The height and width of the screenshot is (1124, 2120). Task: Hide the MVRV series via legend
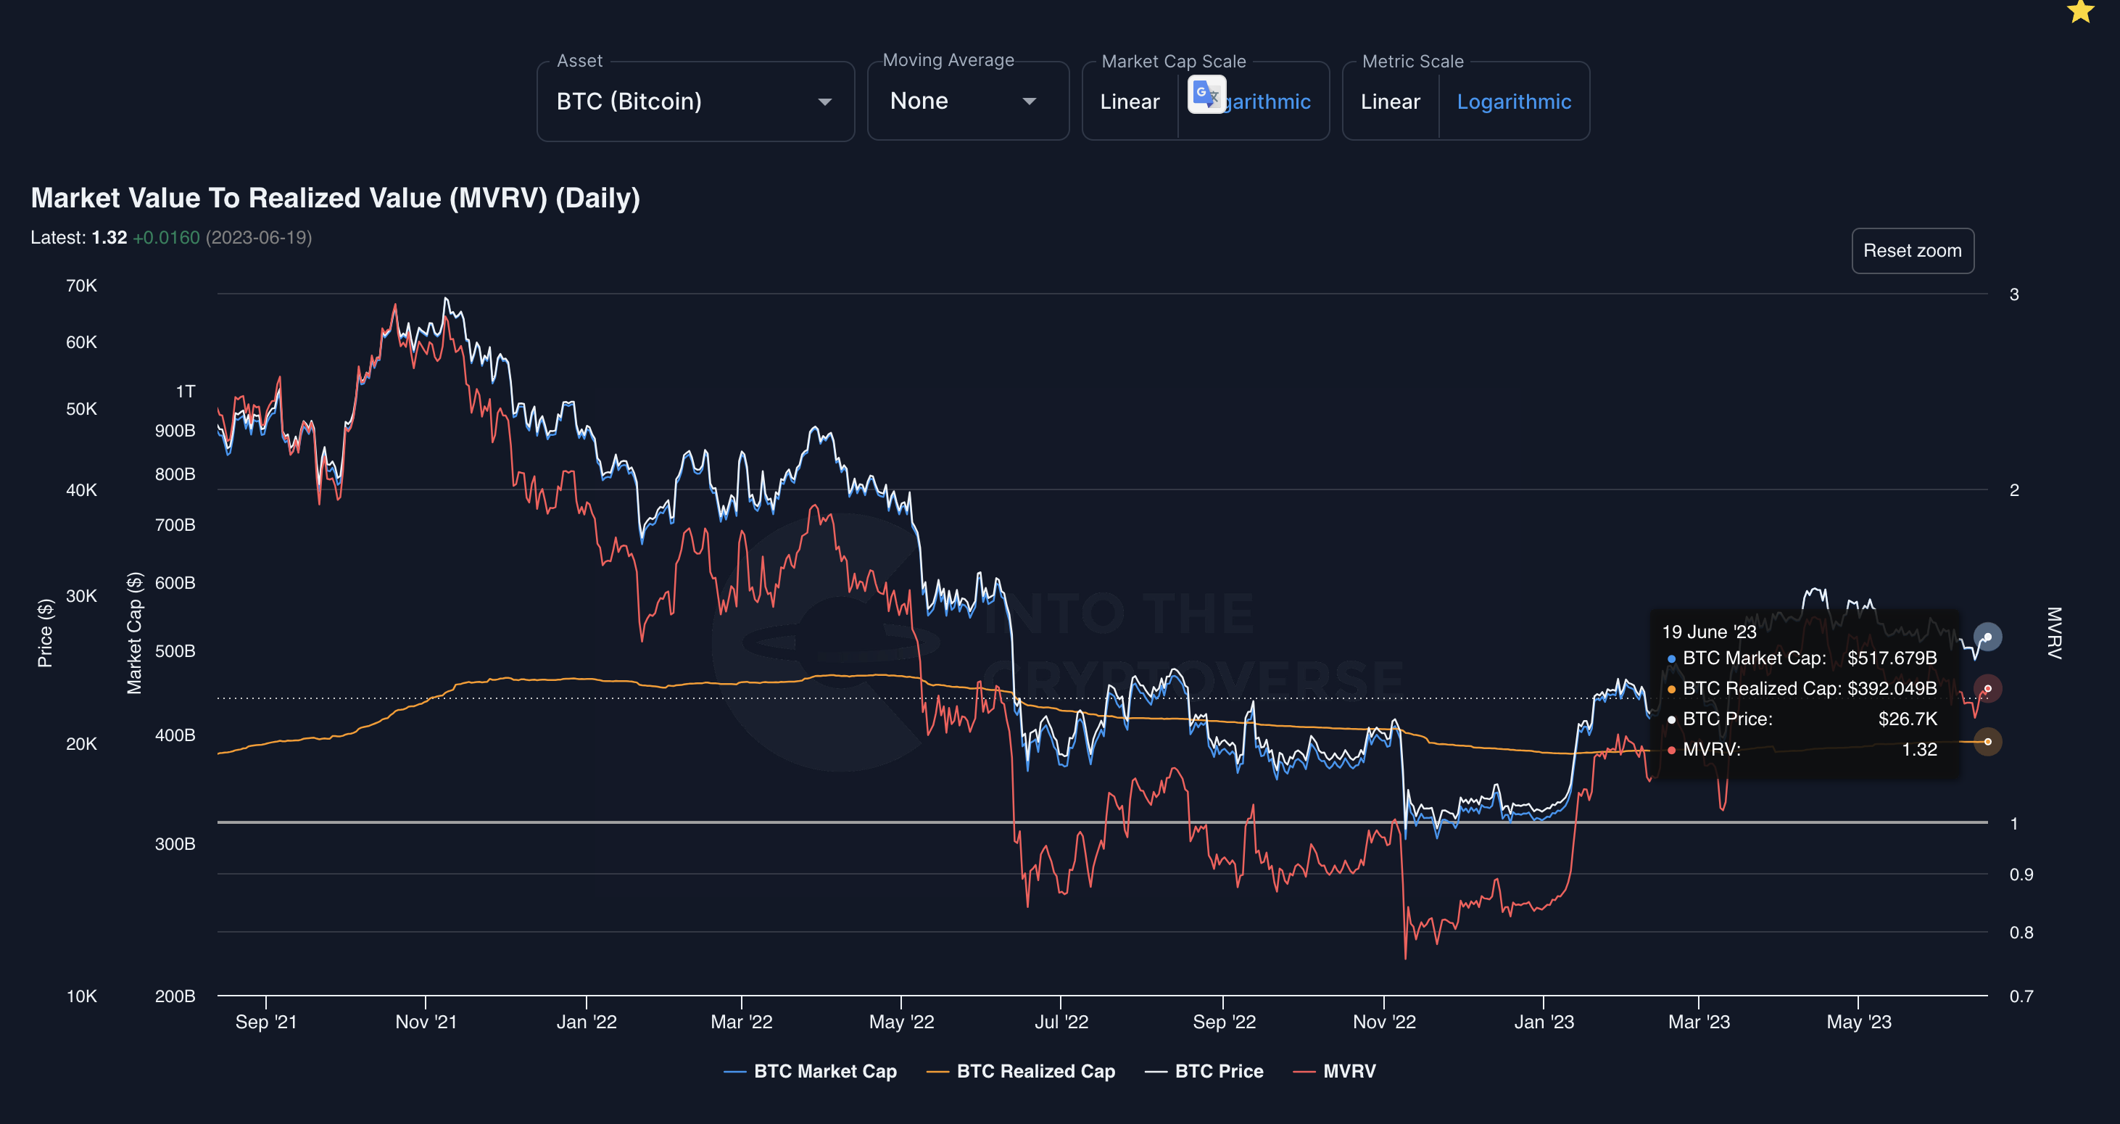[x=1349, y=1070]
